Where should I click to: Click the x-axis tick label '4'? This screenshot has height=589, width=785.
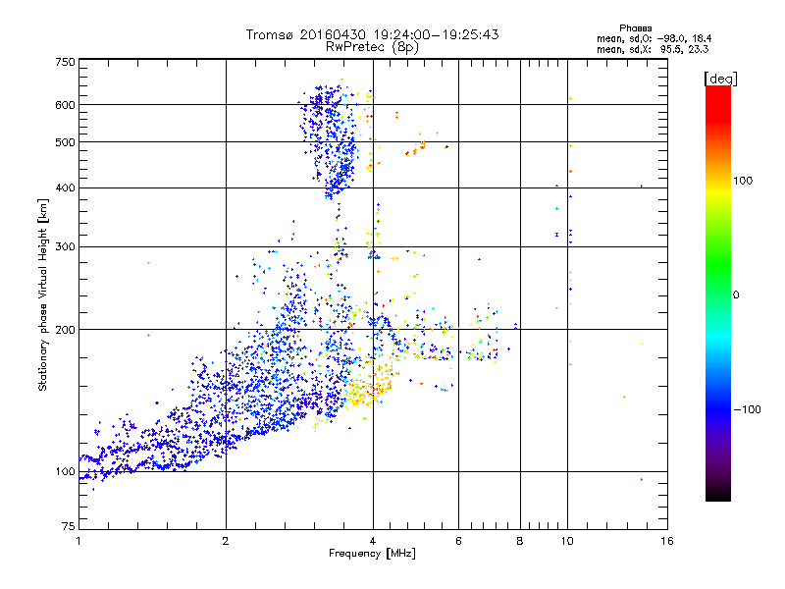[373, 541]
